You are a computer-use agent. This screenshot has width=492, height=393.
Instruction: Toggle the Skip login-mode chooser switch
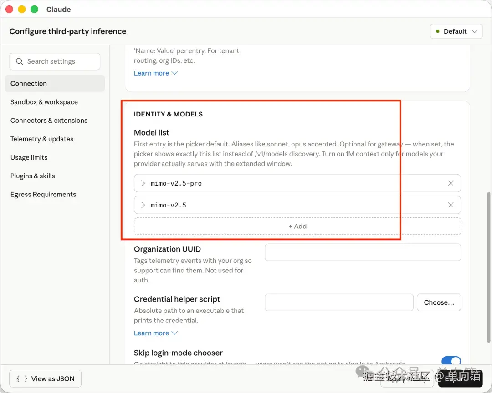point(451,360)
